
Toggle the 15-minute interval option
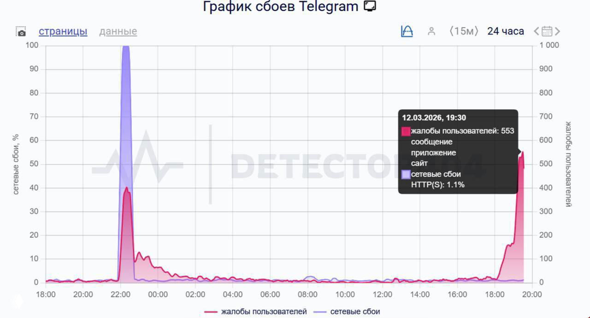click(463, 31)
